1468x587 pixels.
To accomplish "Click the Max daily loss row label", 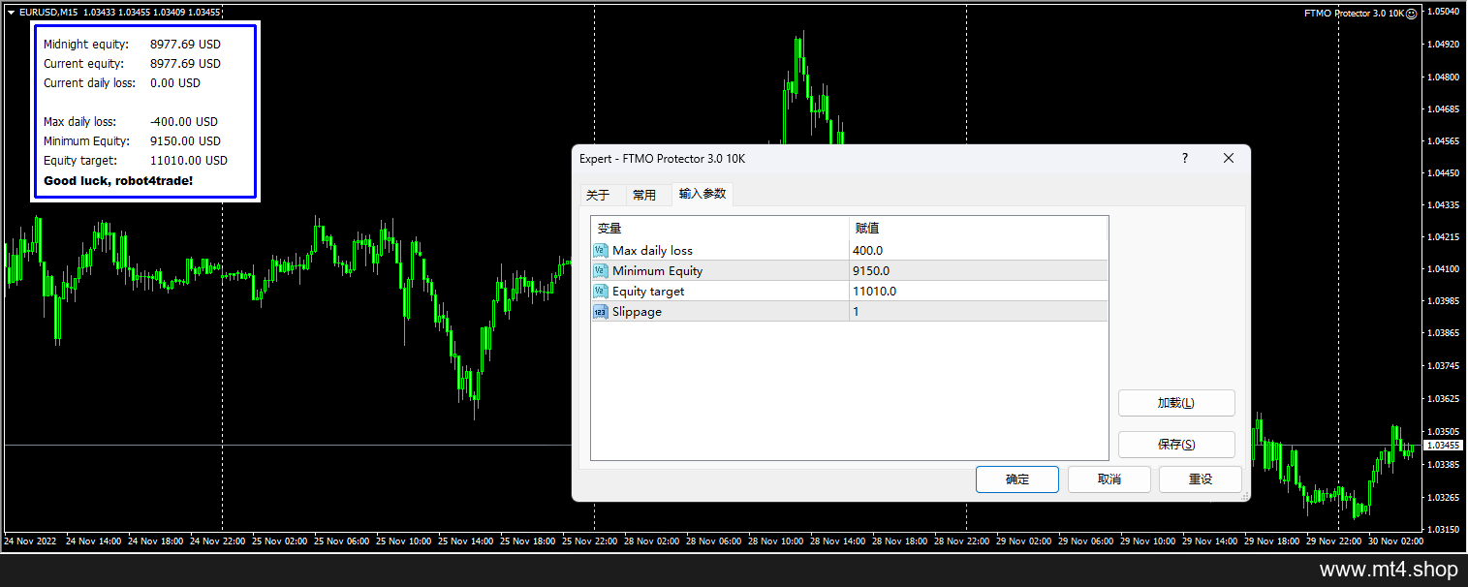I will (652, 251).
